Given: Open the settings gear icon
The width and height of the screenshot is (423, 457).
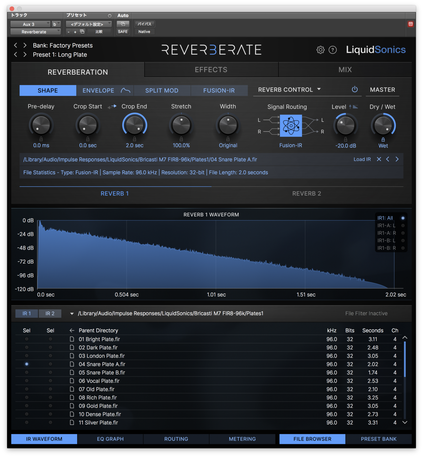Looking at the screenshot, I should point(320,50).
